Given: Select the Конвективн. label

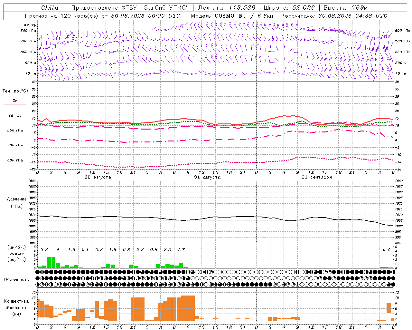Looking at the screenshot, I should coord(16,301).
